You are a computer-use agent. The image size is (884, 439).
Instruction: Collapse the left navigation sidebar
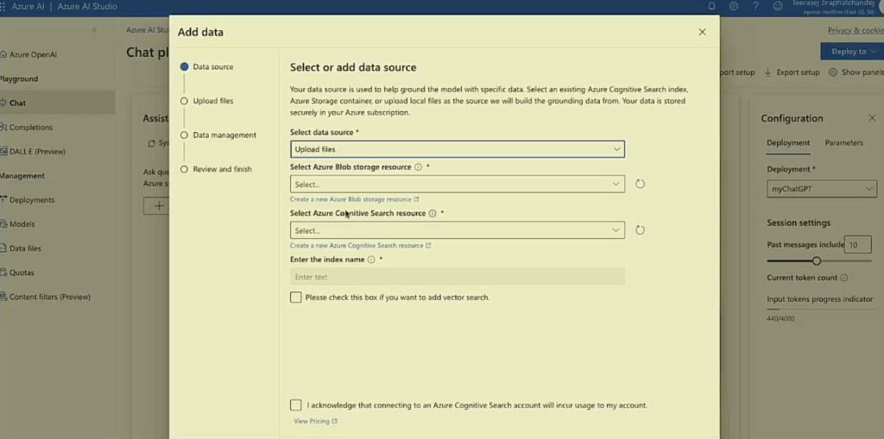click(x=94, y=30)
